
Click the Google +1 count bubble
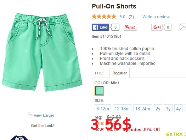click(x=167, y=27)
